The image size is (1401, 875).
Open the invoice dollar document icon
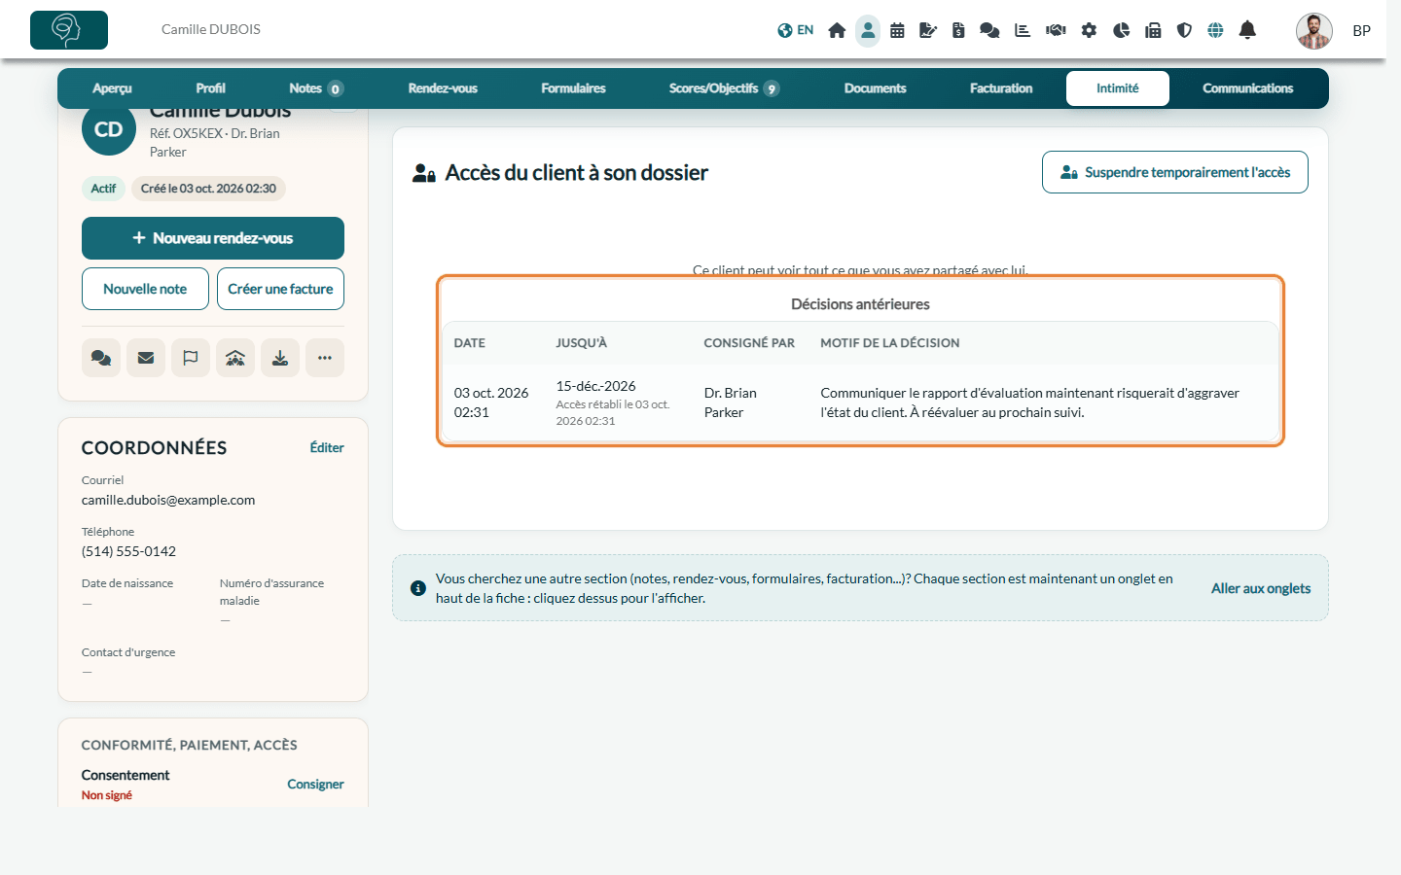[958, 30]
